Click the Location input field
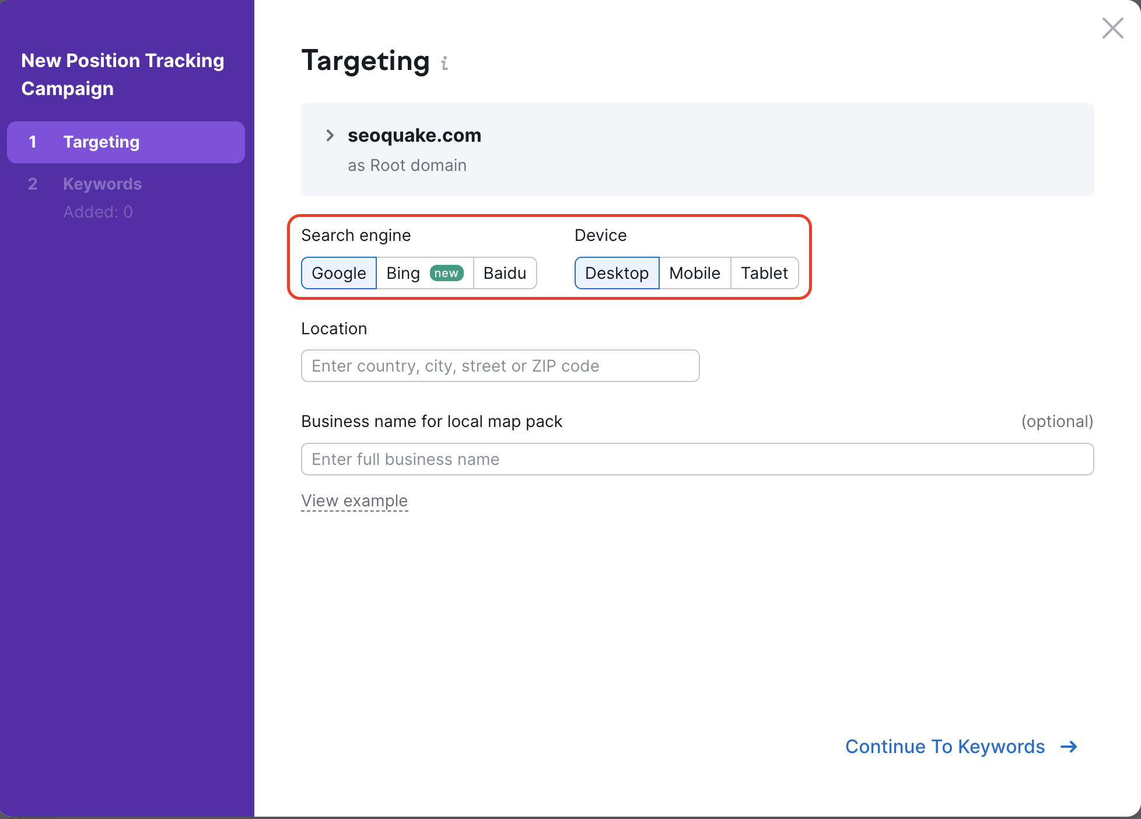Screen dimensions: 1141x819 coord(501,365)
